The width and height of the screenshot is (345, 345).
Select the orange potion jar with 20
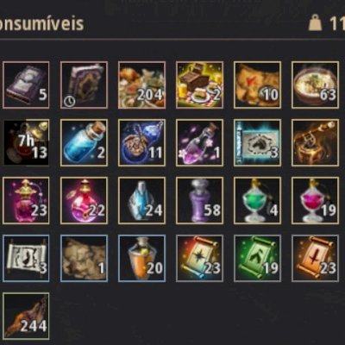coord(141,258)
